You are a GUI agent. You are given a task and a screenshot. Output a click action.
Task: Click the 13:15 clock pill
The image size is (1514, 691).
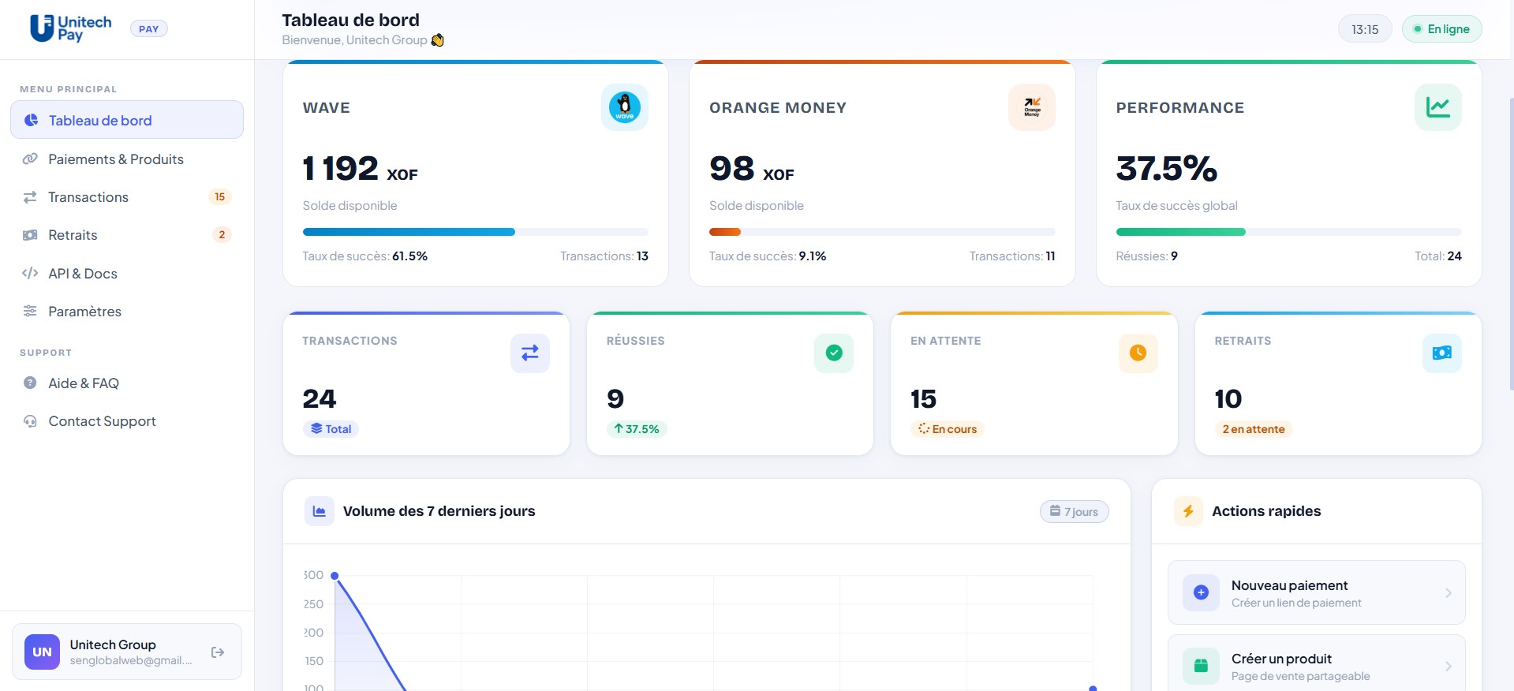tap(1365, 29)
